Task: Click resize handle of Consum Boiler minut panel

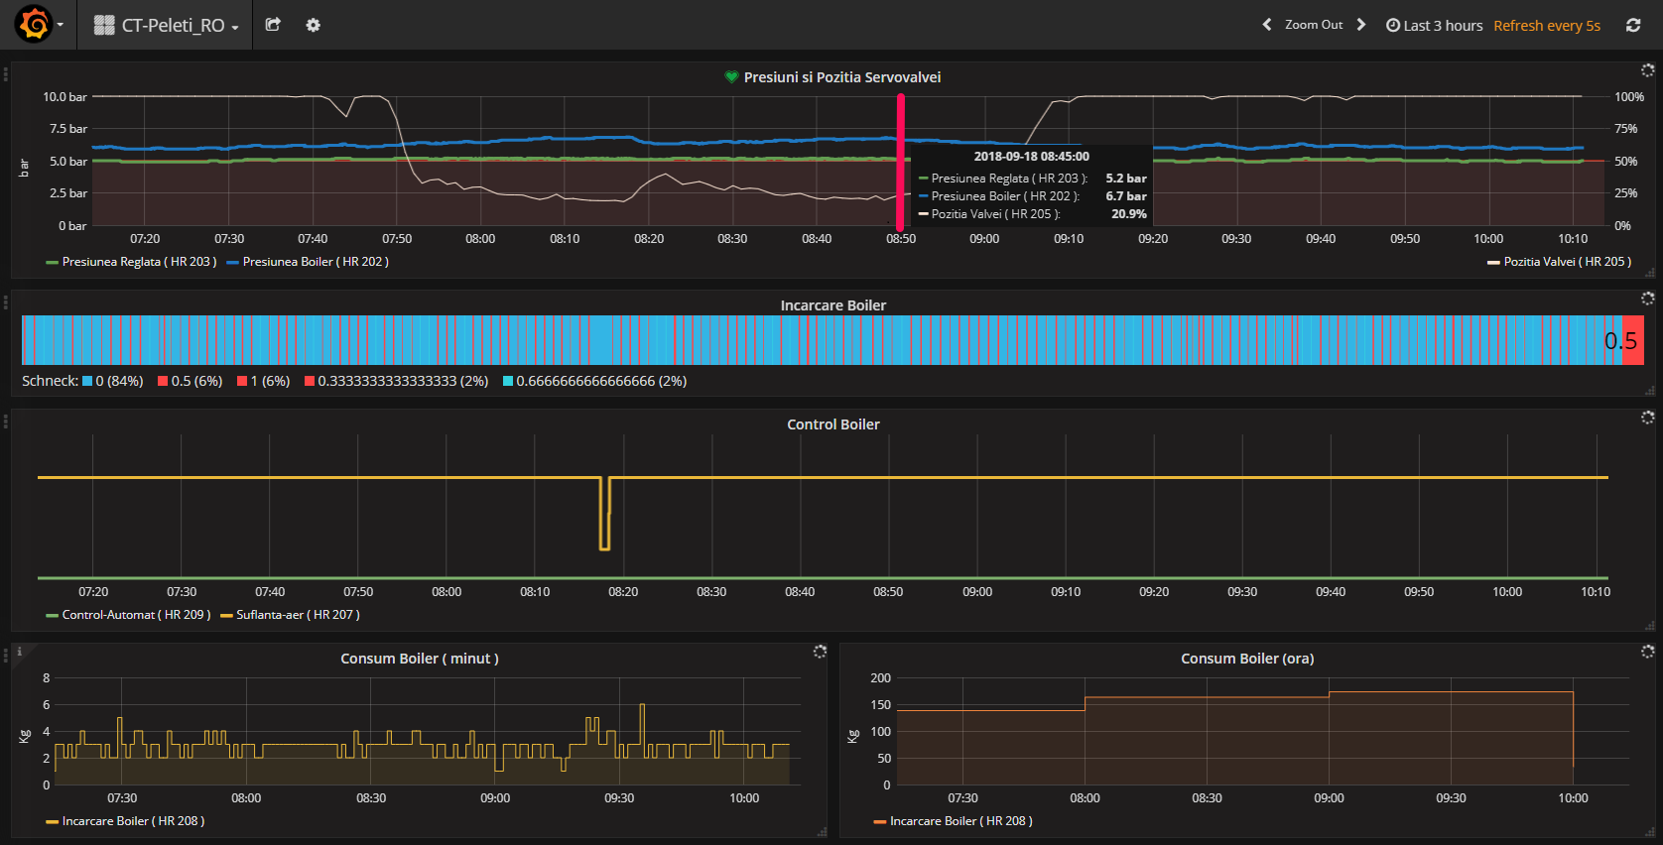Action: pos(822,833)
